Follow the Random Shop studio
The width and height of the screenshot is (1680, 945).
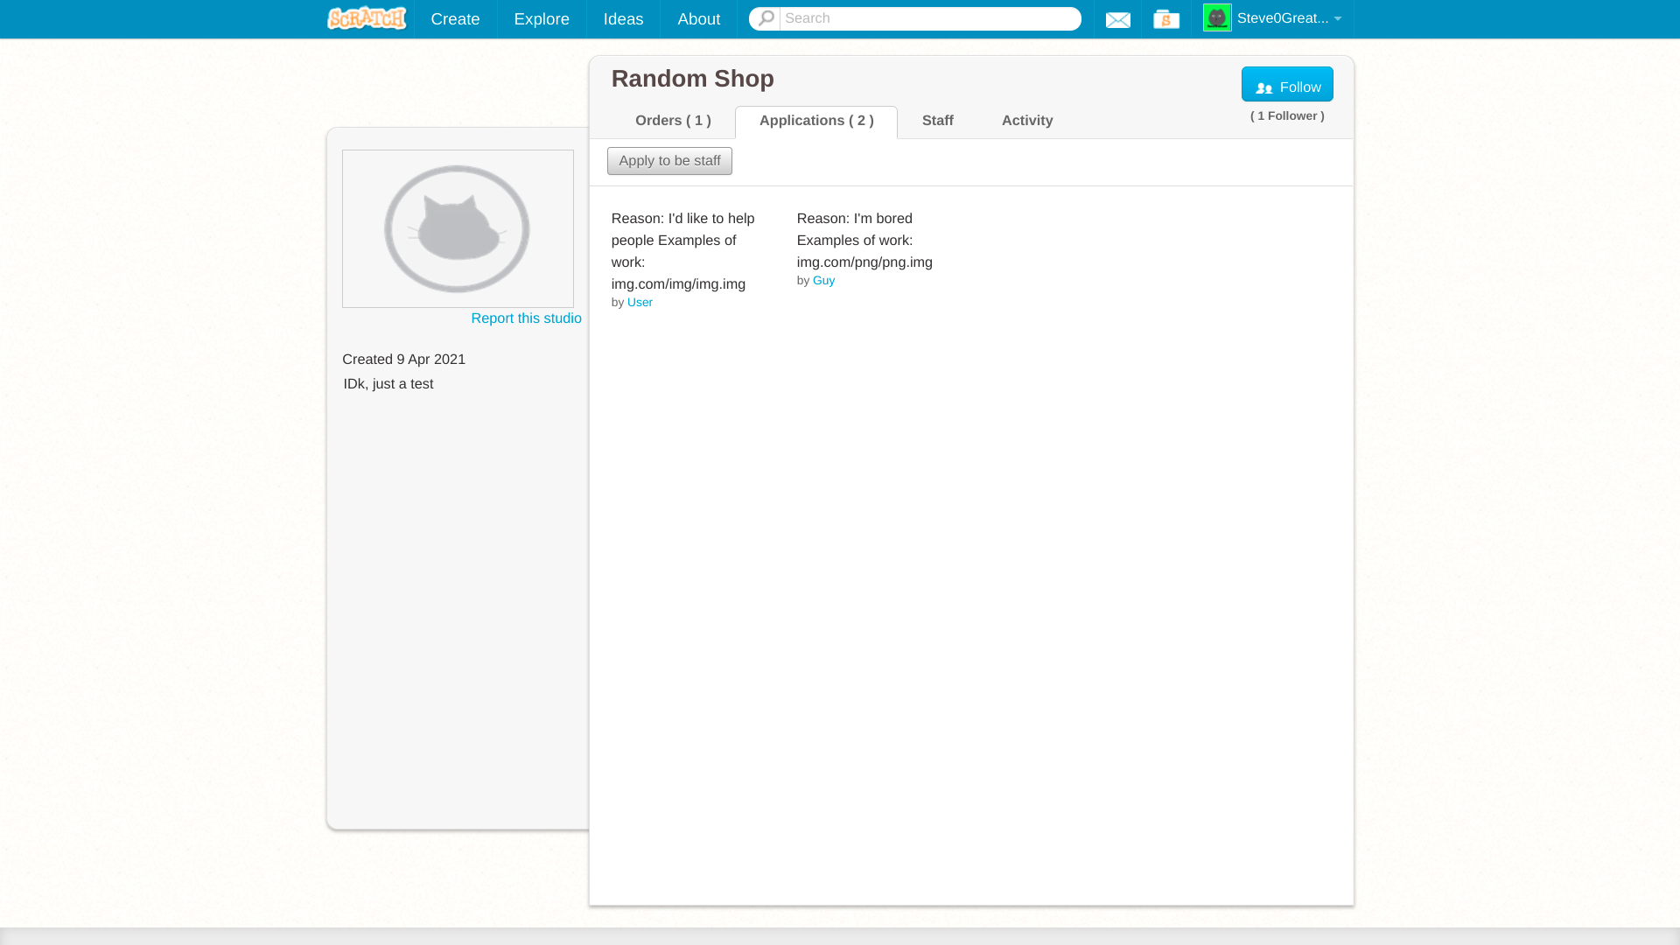click(x=1286, y=85)
